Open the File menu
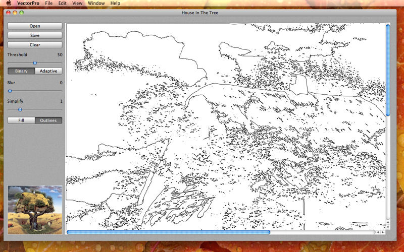 tap(48, 4)
